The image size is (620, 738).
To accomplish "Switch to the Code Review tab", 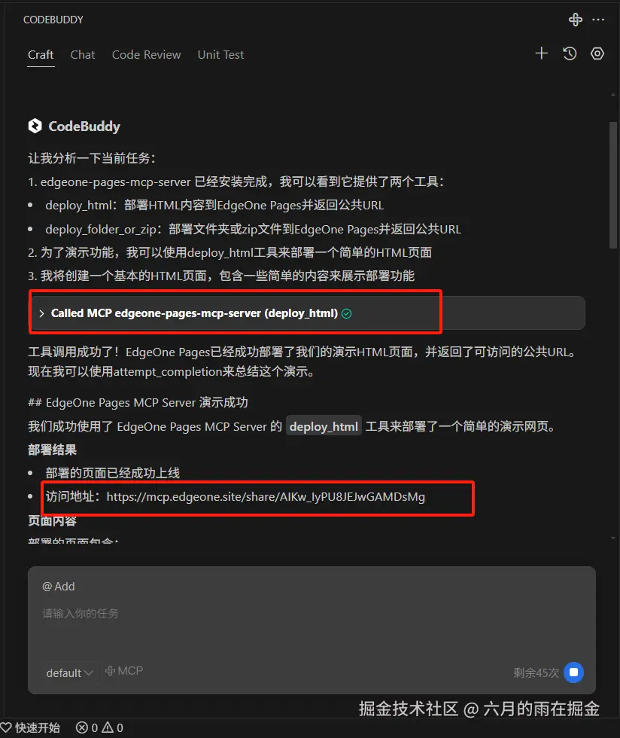I will pos(146,55).
